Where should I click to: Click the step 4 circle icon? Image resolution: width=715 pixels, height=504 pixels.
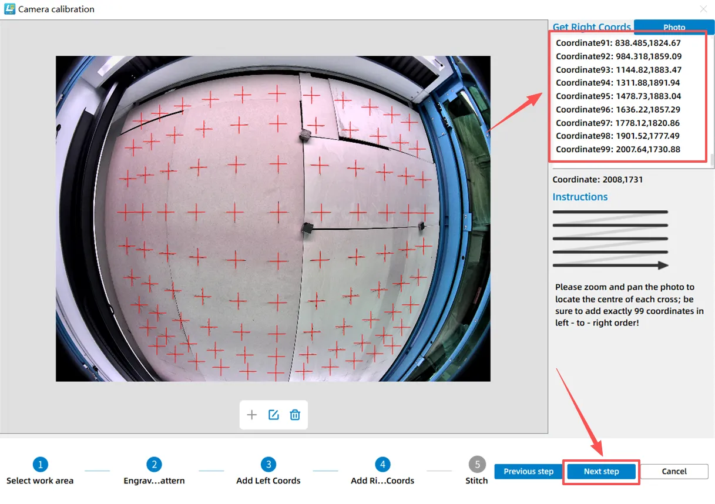[382, 465]
